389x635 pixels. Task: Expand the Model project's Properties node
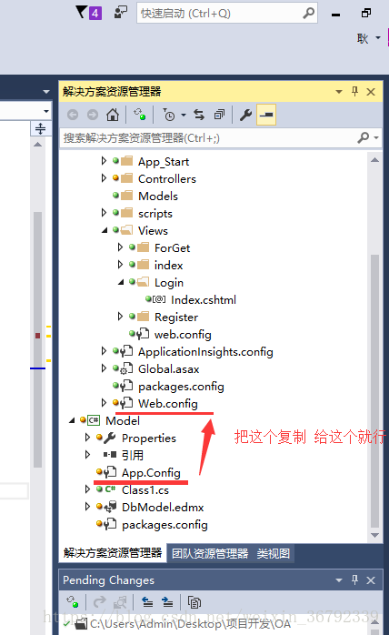[x=87, y=438]
